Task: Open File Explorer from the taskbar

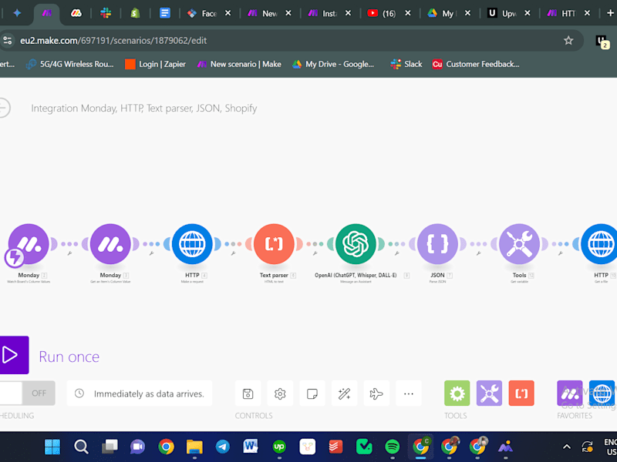Action: pyautogui.click(x=194, y=447)
